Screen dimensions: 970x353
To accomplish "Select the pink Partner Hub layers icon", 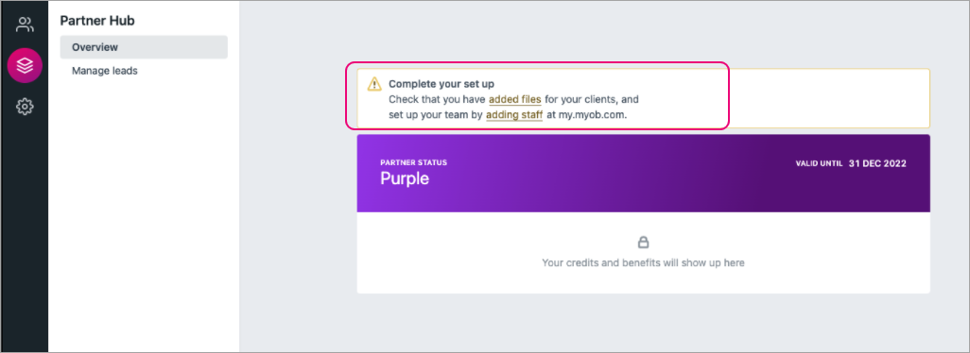I will point(25,65).
